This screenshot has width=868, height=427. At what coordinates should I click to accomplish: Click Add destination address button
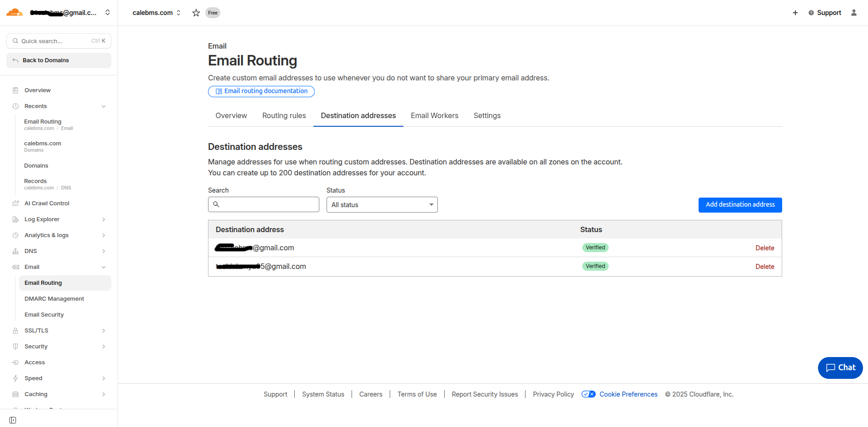point(740,205)
